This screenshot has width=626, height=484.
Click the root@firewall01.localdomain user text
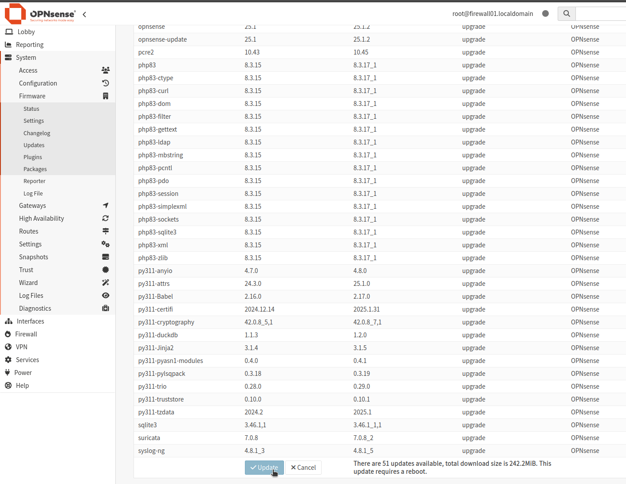coord(493,14)
